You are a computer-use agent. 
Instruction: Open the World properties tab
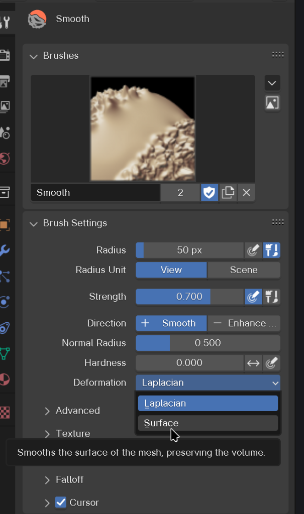[x=5, y=159]
